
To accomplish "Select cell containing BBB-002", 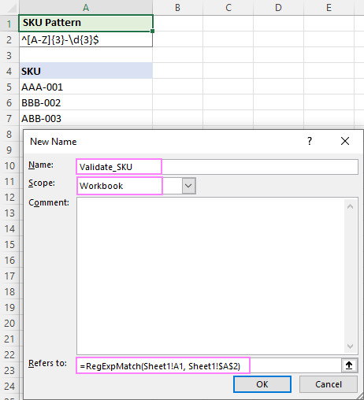I will point(86,102).
